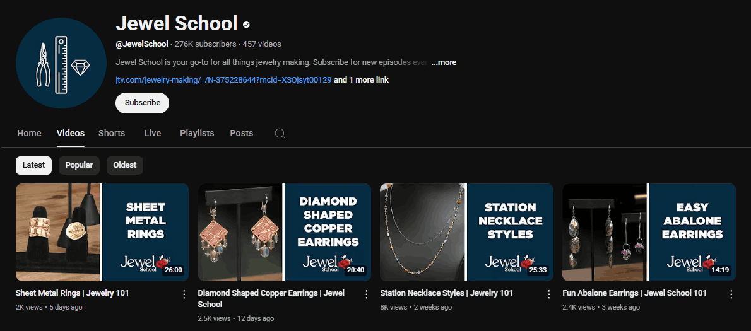Click '2K views • 5 days ago' text
Viewport: 751px width, 331px height.
click(49, 307)
